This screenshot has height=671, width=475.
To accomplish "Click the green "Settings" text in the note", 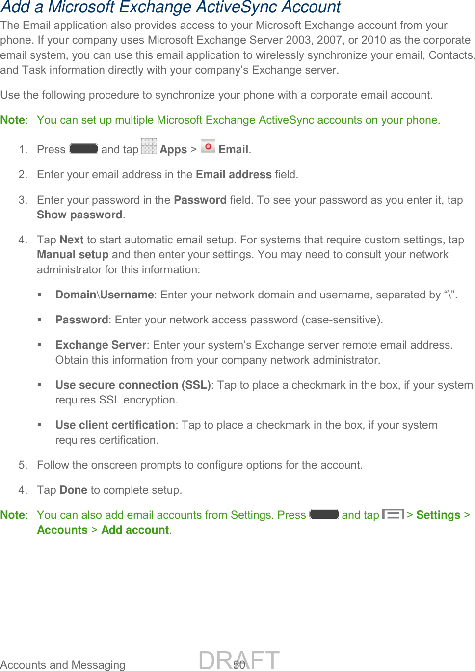I will coord(438,515).
